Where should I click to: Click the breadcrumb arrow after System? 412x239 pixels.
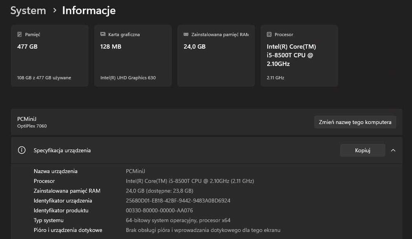click(54, 11)
